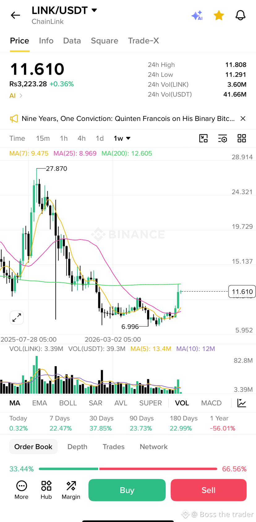
Task: Switch to the Price tab
Action: click(19, 41)
